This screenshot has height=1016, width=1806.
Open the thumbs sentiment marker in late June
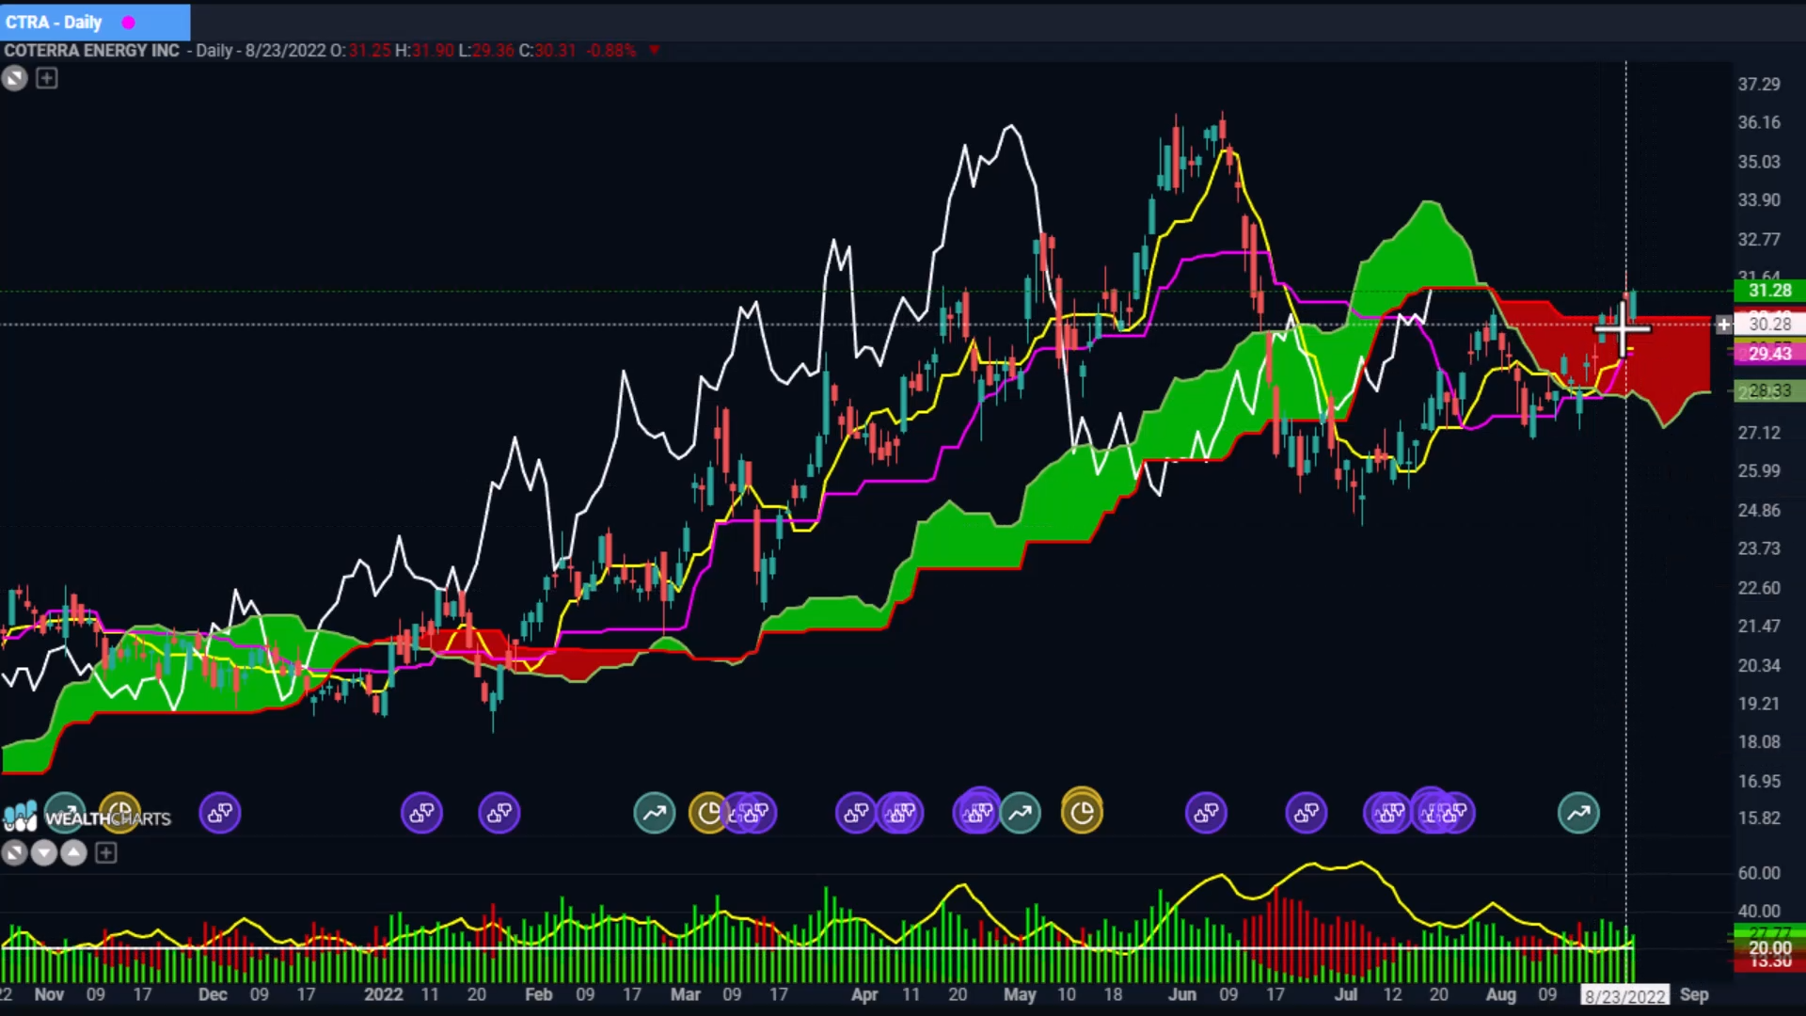(x=1307, y=813)
